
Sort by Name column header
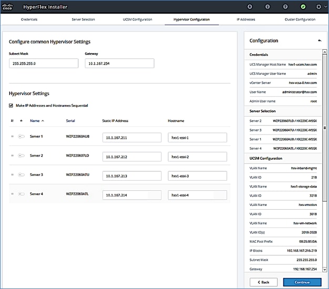tap(37, 121)
